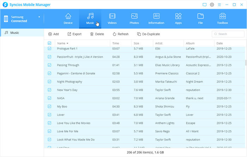Click album 'Night Dream'

click(194, 82)
